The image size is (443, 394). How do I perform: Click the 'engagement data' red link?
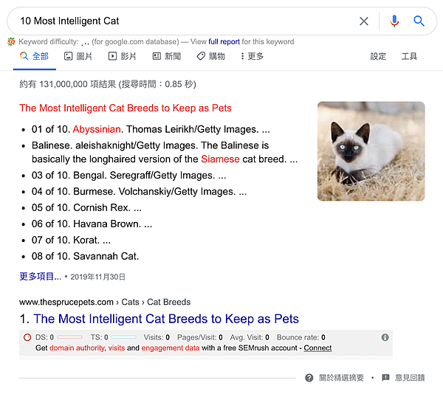coord(171,348)
